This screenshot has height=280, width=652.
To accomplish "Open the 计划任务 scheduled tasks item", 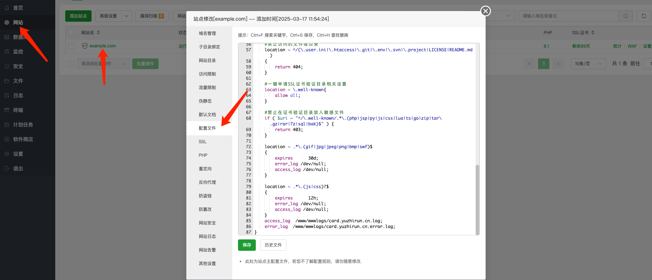I will [27, 125].
